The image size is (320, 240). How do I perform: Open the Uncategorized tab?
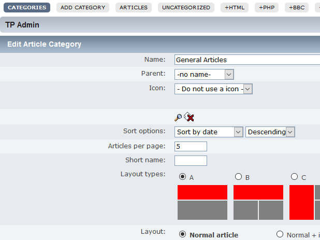tap(186, 8)
